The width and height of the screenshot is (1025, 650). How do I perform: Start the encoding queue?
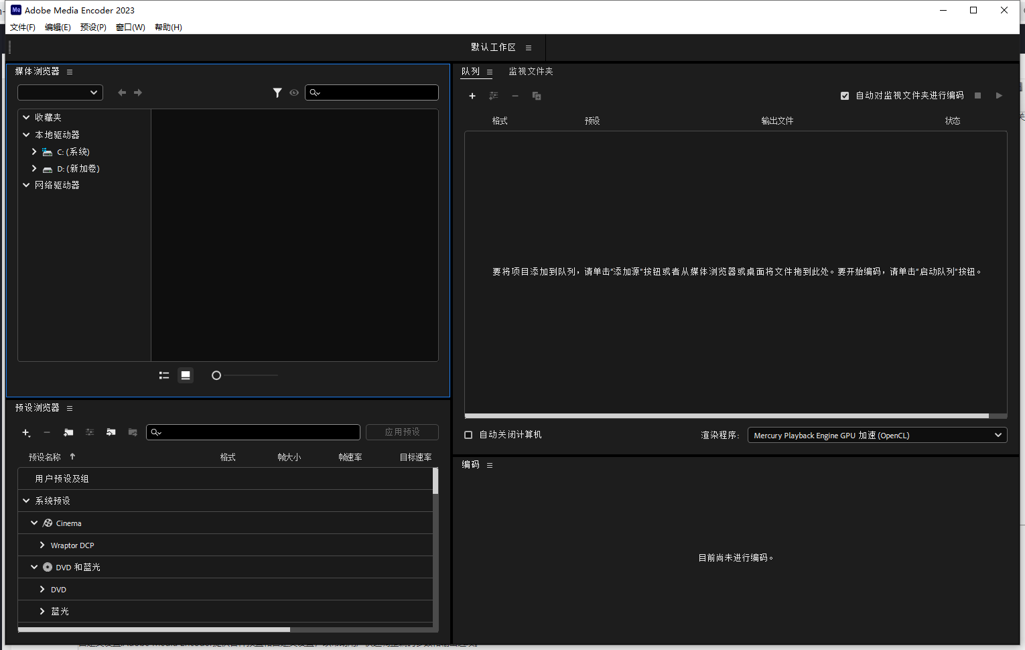click(x=999, y=96)
